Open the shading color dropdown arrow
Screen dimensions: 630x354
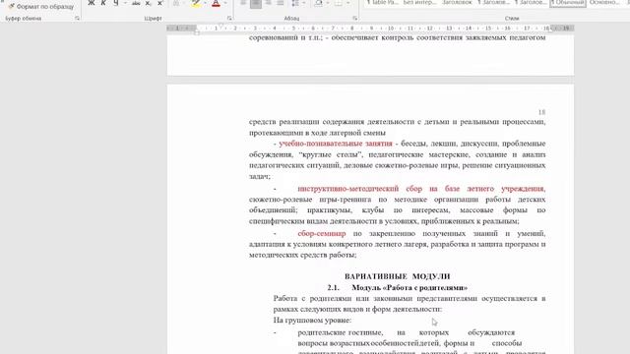click(328, 3)
